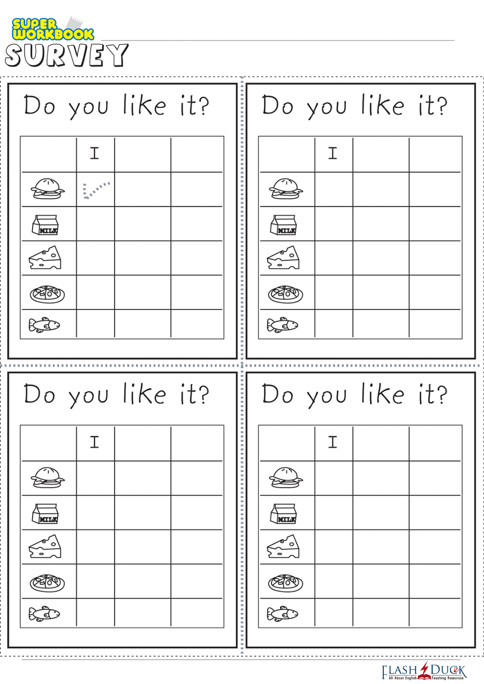Check the hamburger cell under "I" in top-right survey
The image size is (484, 684).
pyautogui.click(x=333, y=189)
